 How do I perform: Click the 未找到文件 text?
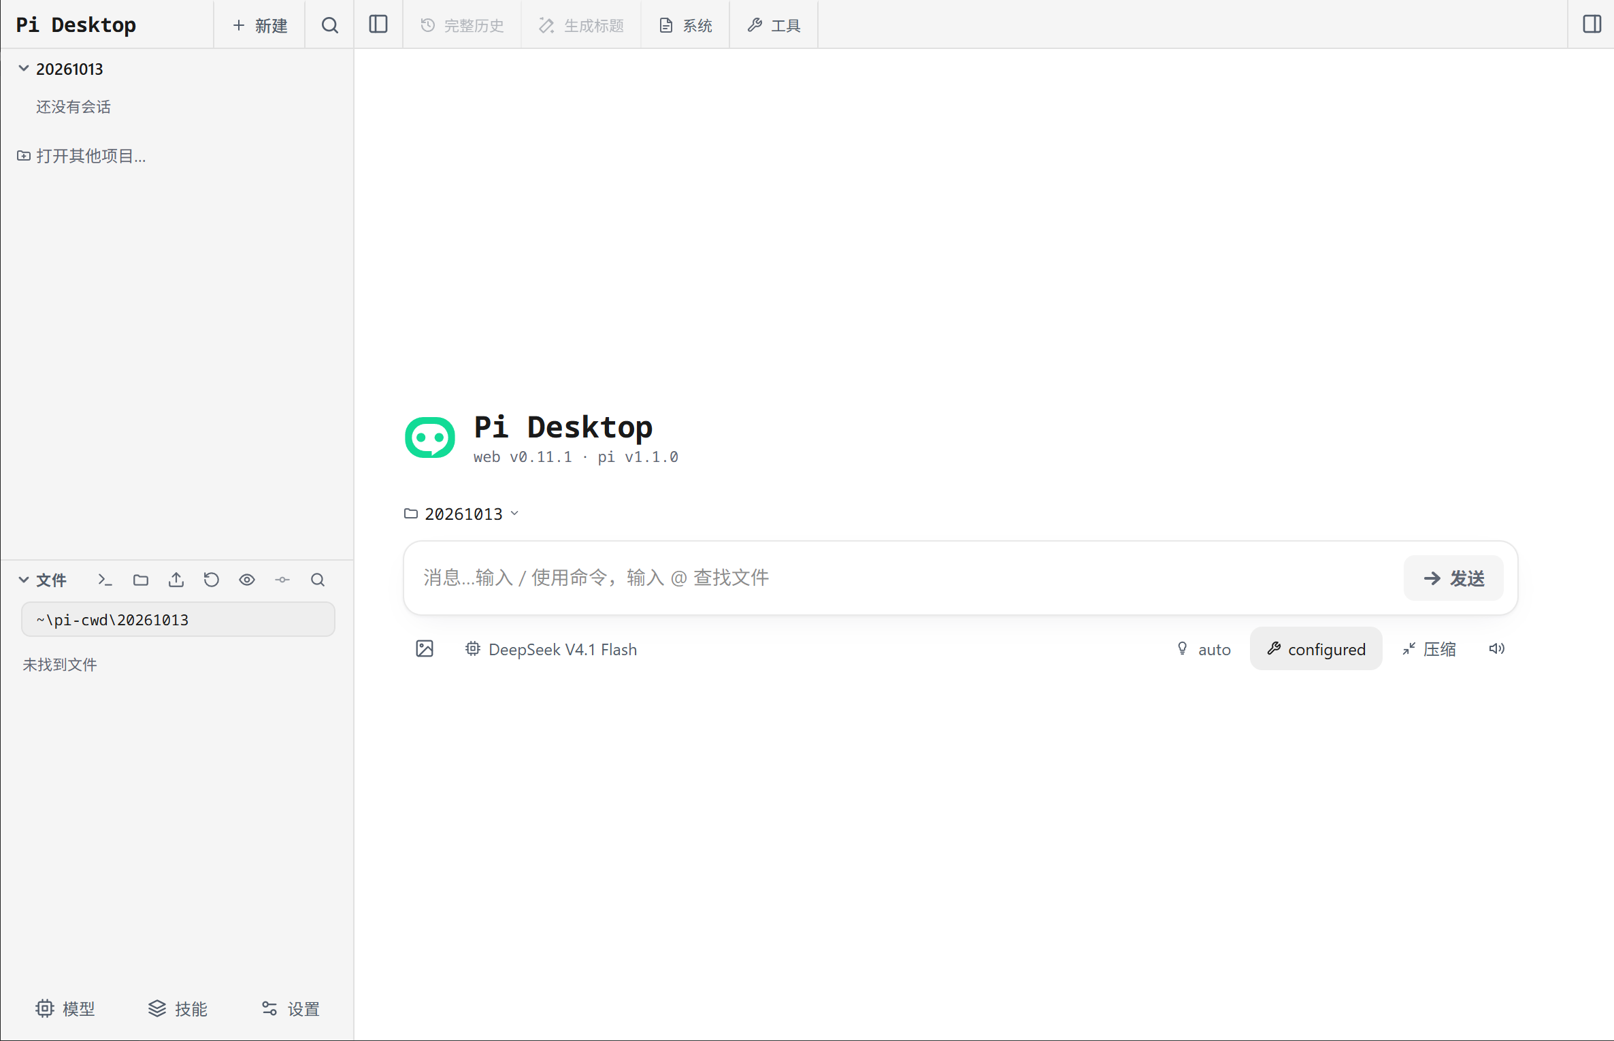[x=60, y=665]
